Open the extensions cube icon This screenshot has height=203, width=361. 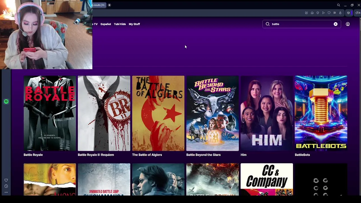[348, 13]
